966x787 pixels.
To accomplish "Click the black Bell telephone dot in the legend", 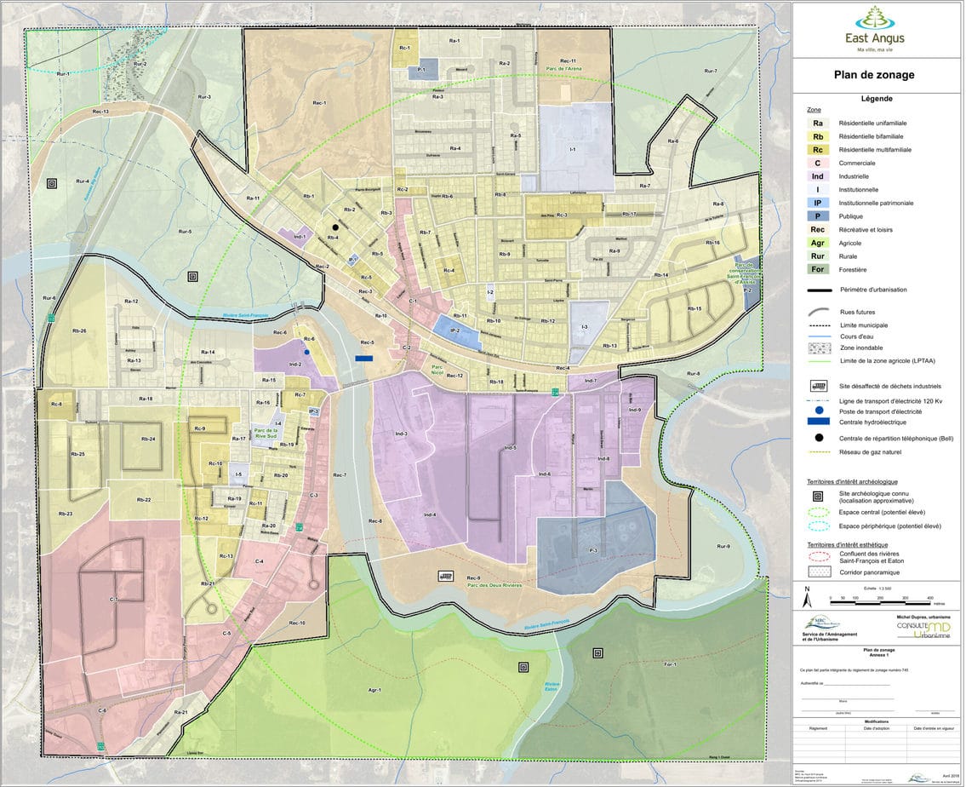I will coord(816,437).
